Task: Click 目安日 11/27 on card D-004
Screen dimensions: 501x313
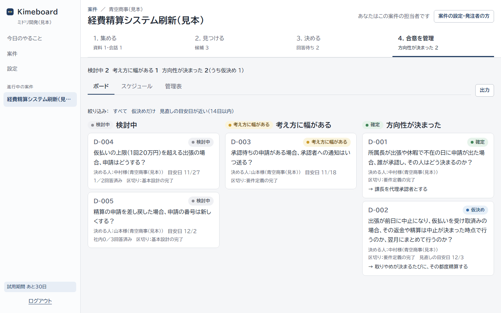Action: click(184, 172)
